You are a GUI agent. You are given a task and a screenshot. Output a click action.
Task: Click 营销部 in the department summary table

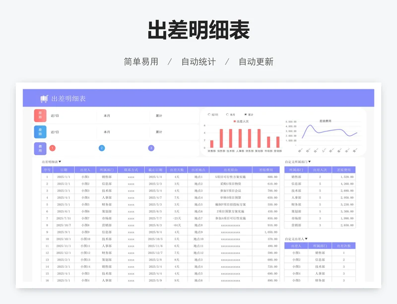click(296, 225)
